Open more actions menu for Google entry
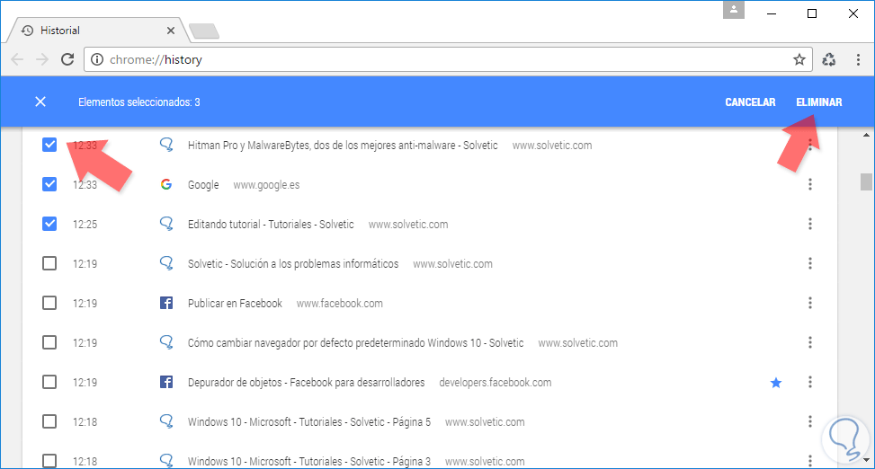Image resolution: width=875 pixels, height=469 pixels. click(810, 185)
